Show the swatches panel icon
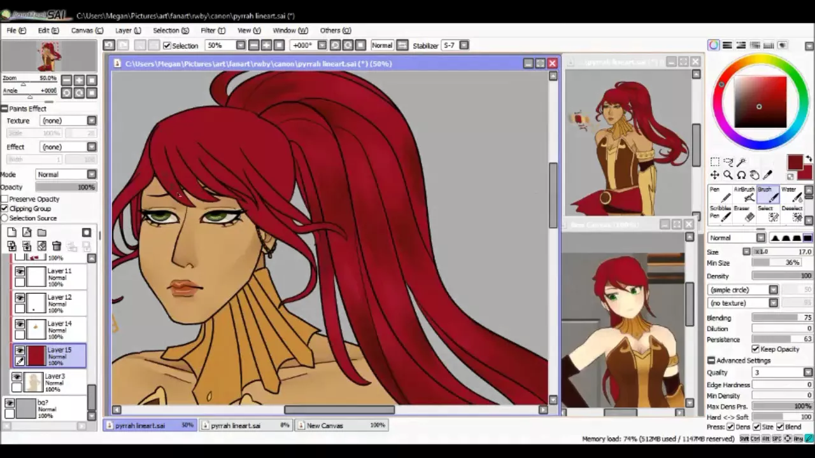This screenshot has height=458, width=815. (x=769, y=45)
